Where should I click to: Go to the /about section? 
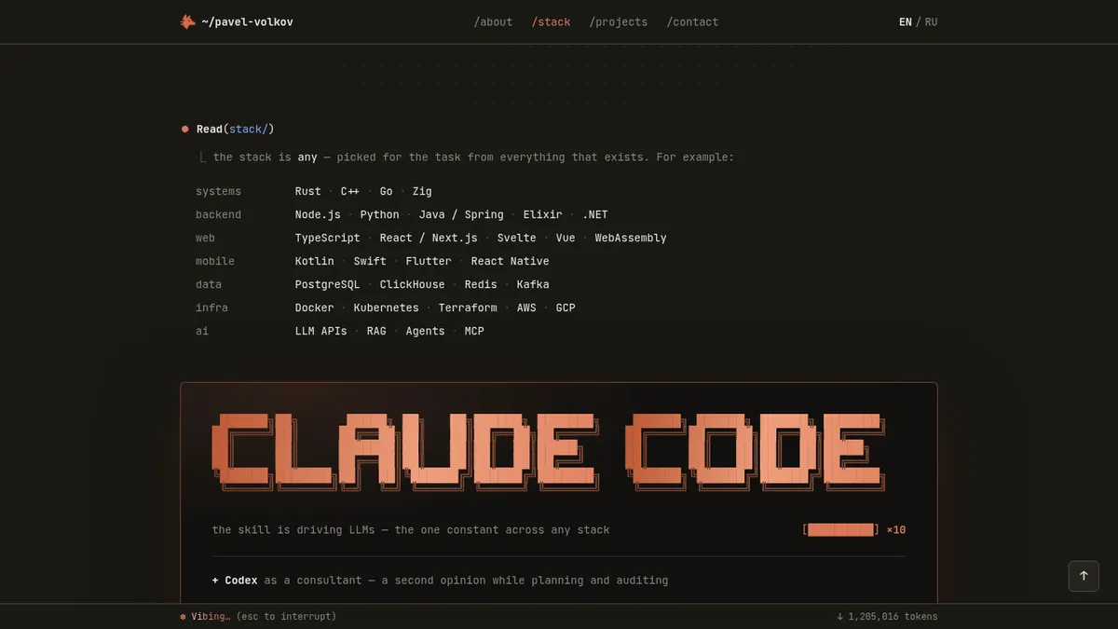point(493,21)
